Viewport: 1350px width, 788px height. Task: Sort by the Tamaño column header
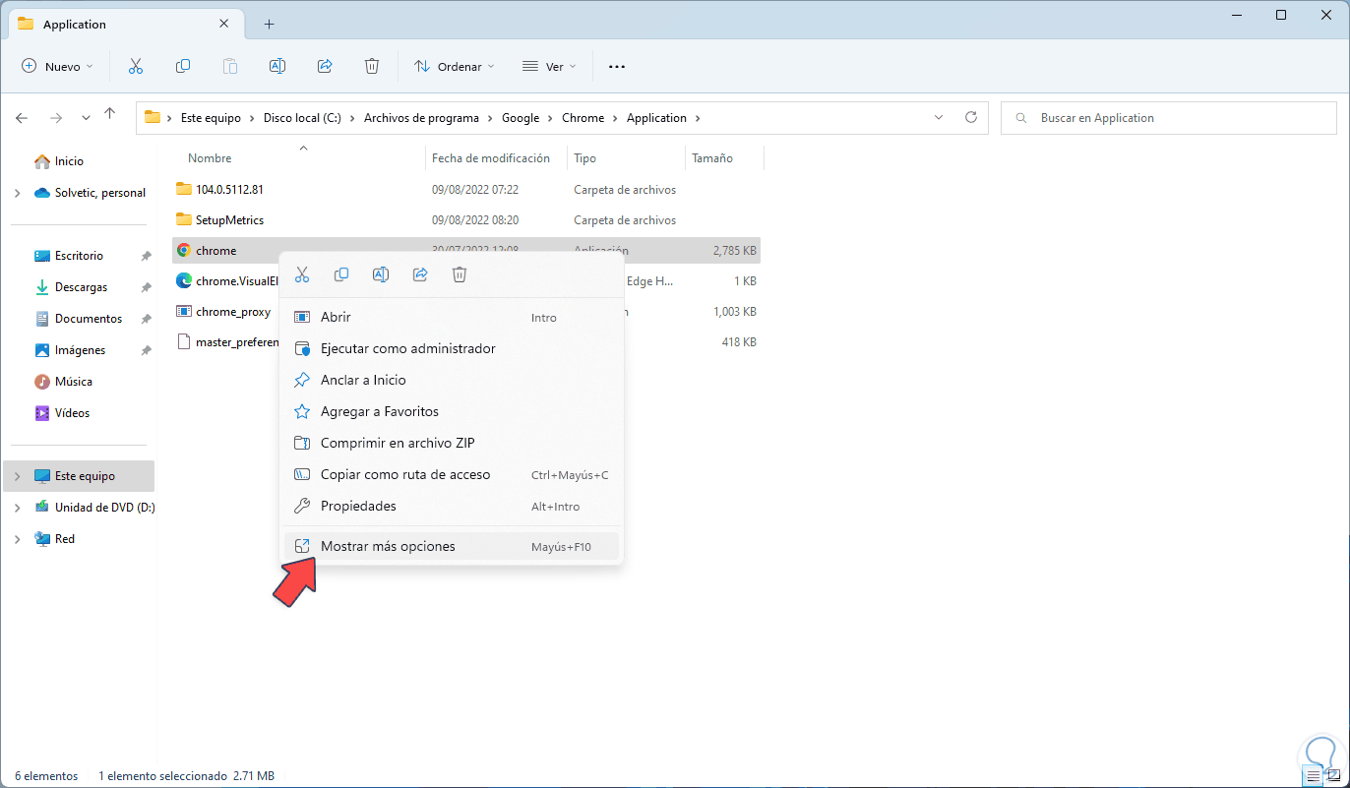712,158
